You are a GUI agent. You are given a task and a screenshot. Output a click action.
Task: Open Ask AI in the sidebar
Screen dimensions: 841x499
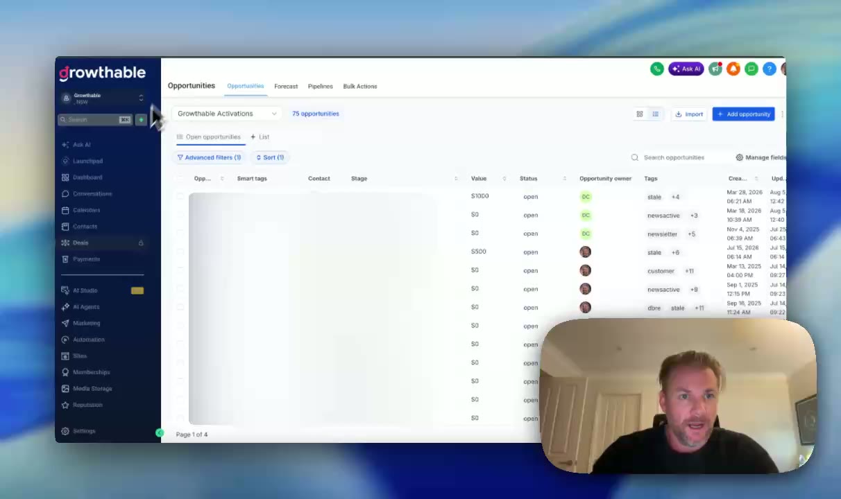(82, 144)
